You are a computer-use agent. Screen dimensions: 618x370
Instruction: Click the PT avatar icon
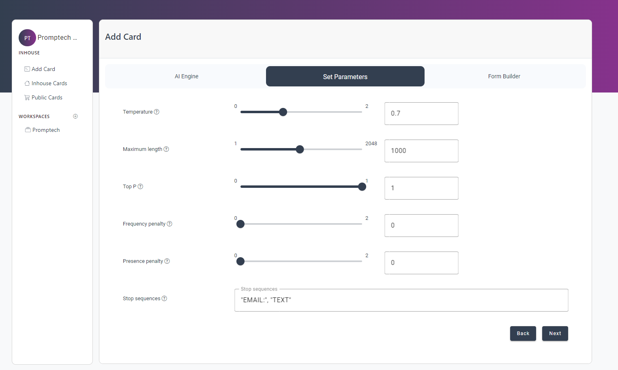[x=27, y=38]
